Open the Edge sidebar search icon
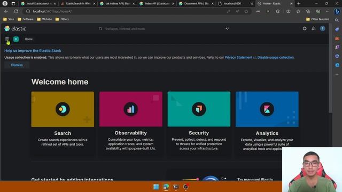This screenshot has width=342, height=192. (337, 20)
